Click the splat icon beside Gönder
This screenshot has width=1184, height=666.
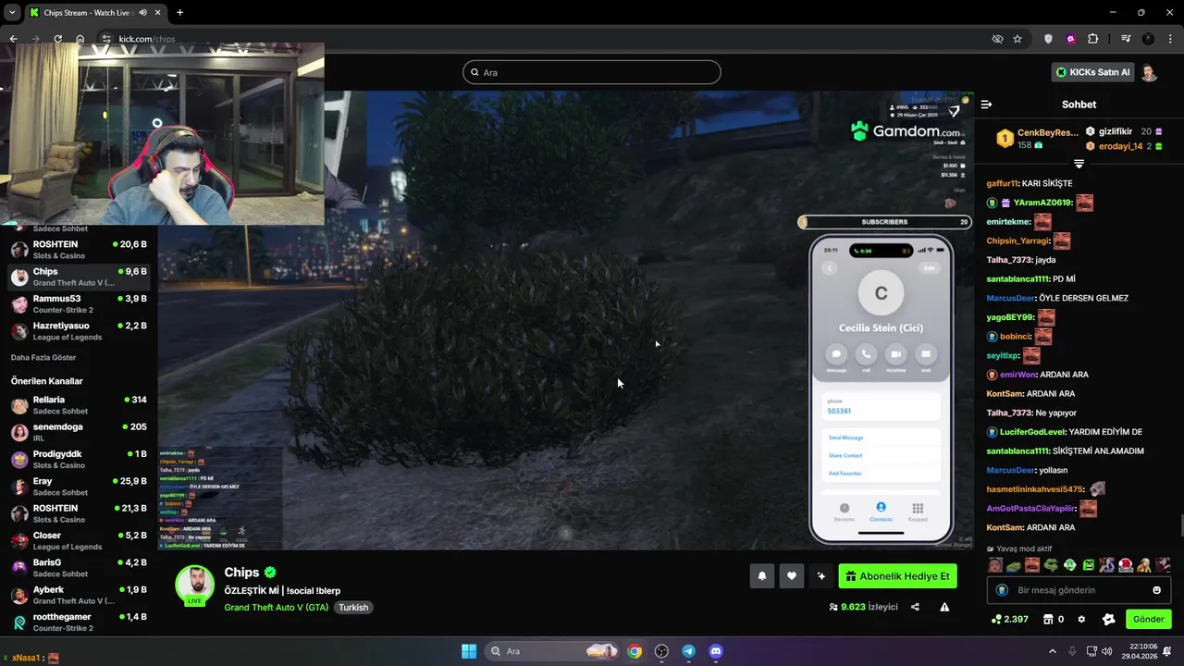tap(1108, 619)
